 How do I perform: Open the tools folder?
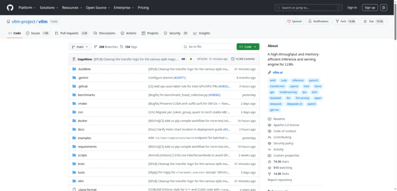[x=81, y=173]
